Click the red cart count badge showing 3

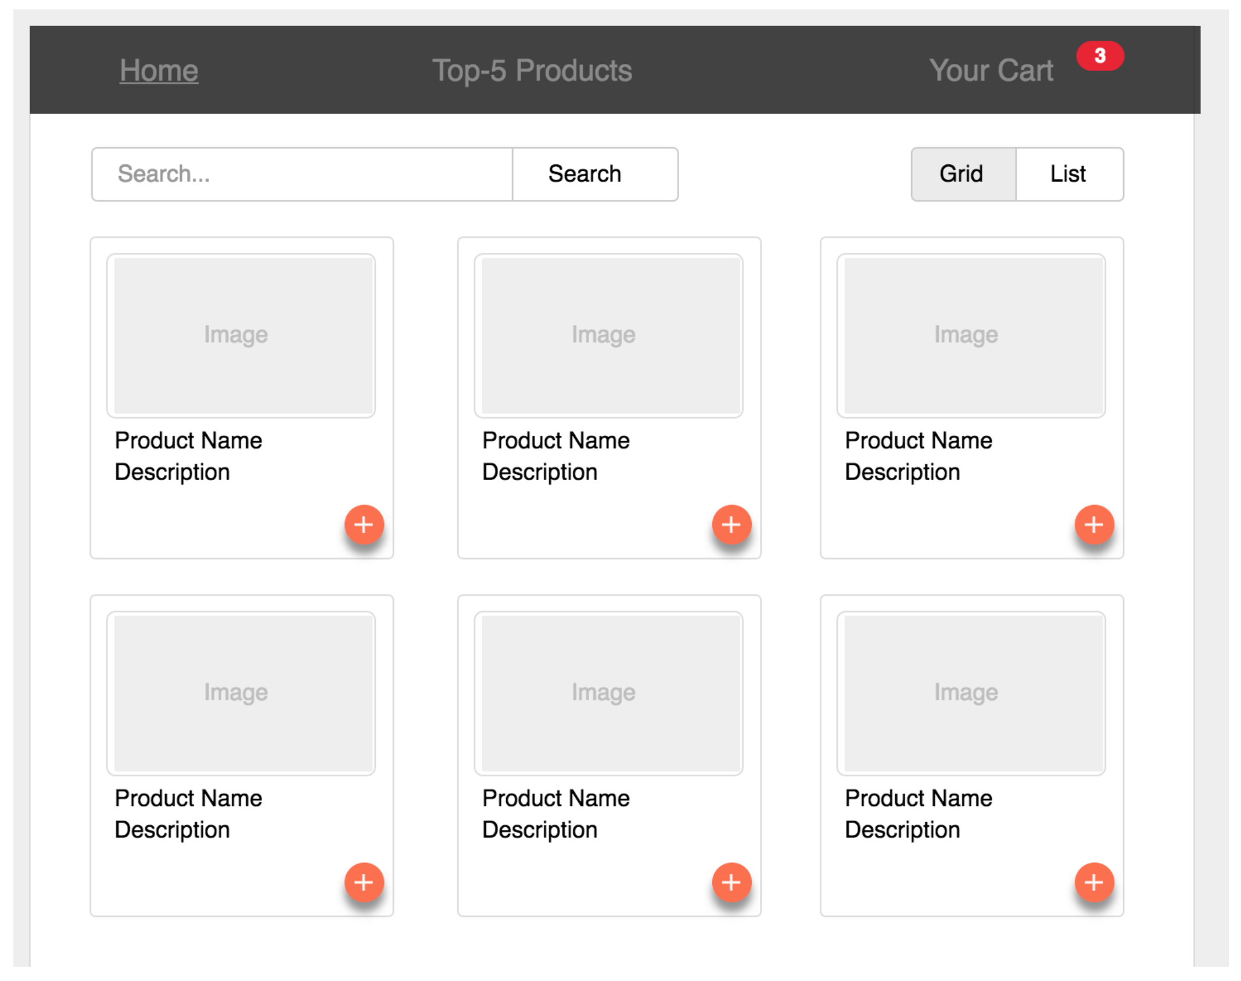pyautogui.click(x=1099, y=56)
